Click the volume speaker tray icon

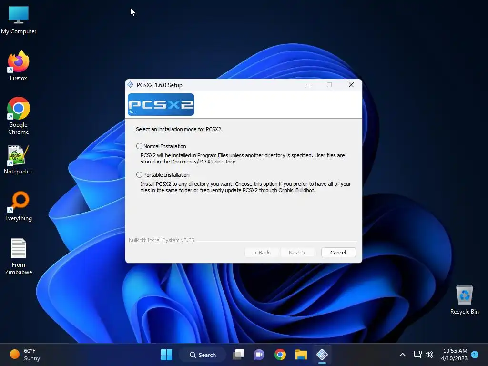point(429,355)
